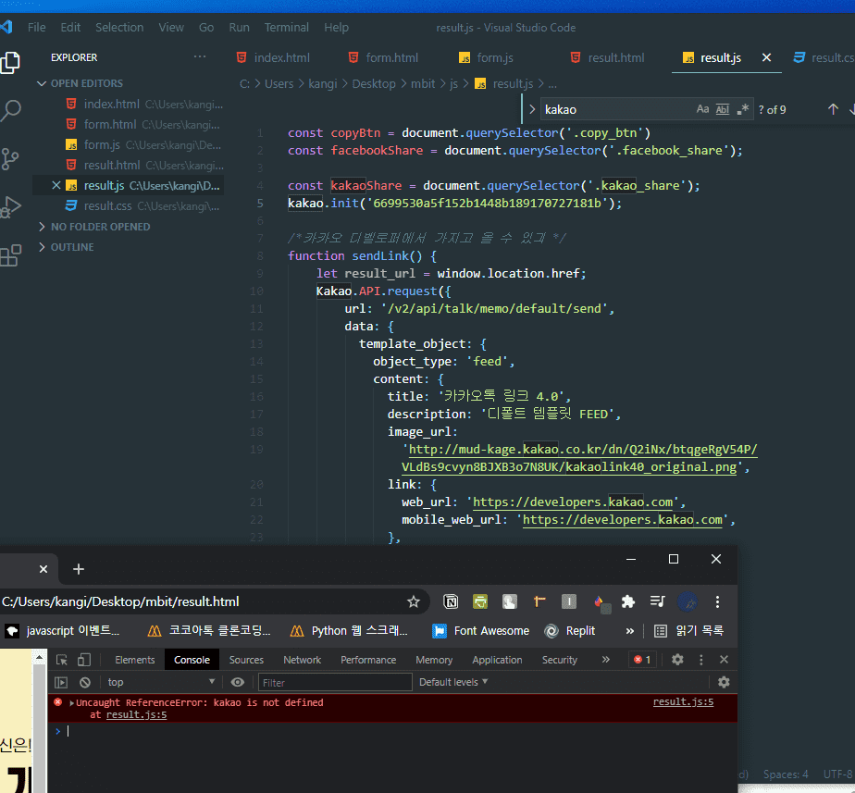Open Source Control view in activity bar
Viewport: 855px width, 793px height.
click(x=9, y=159)
